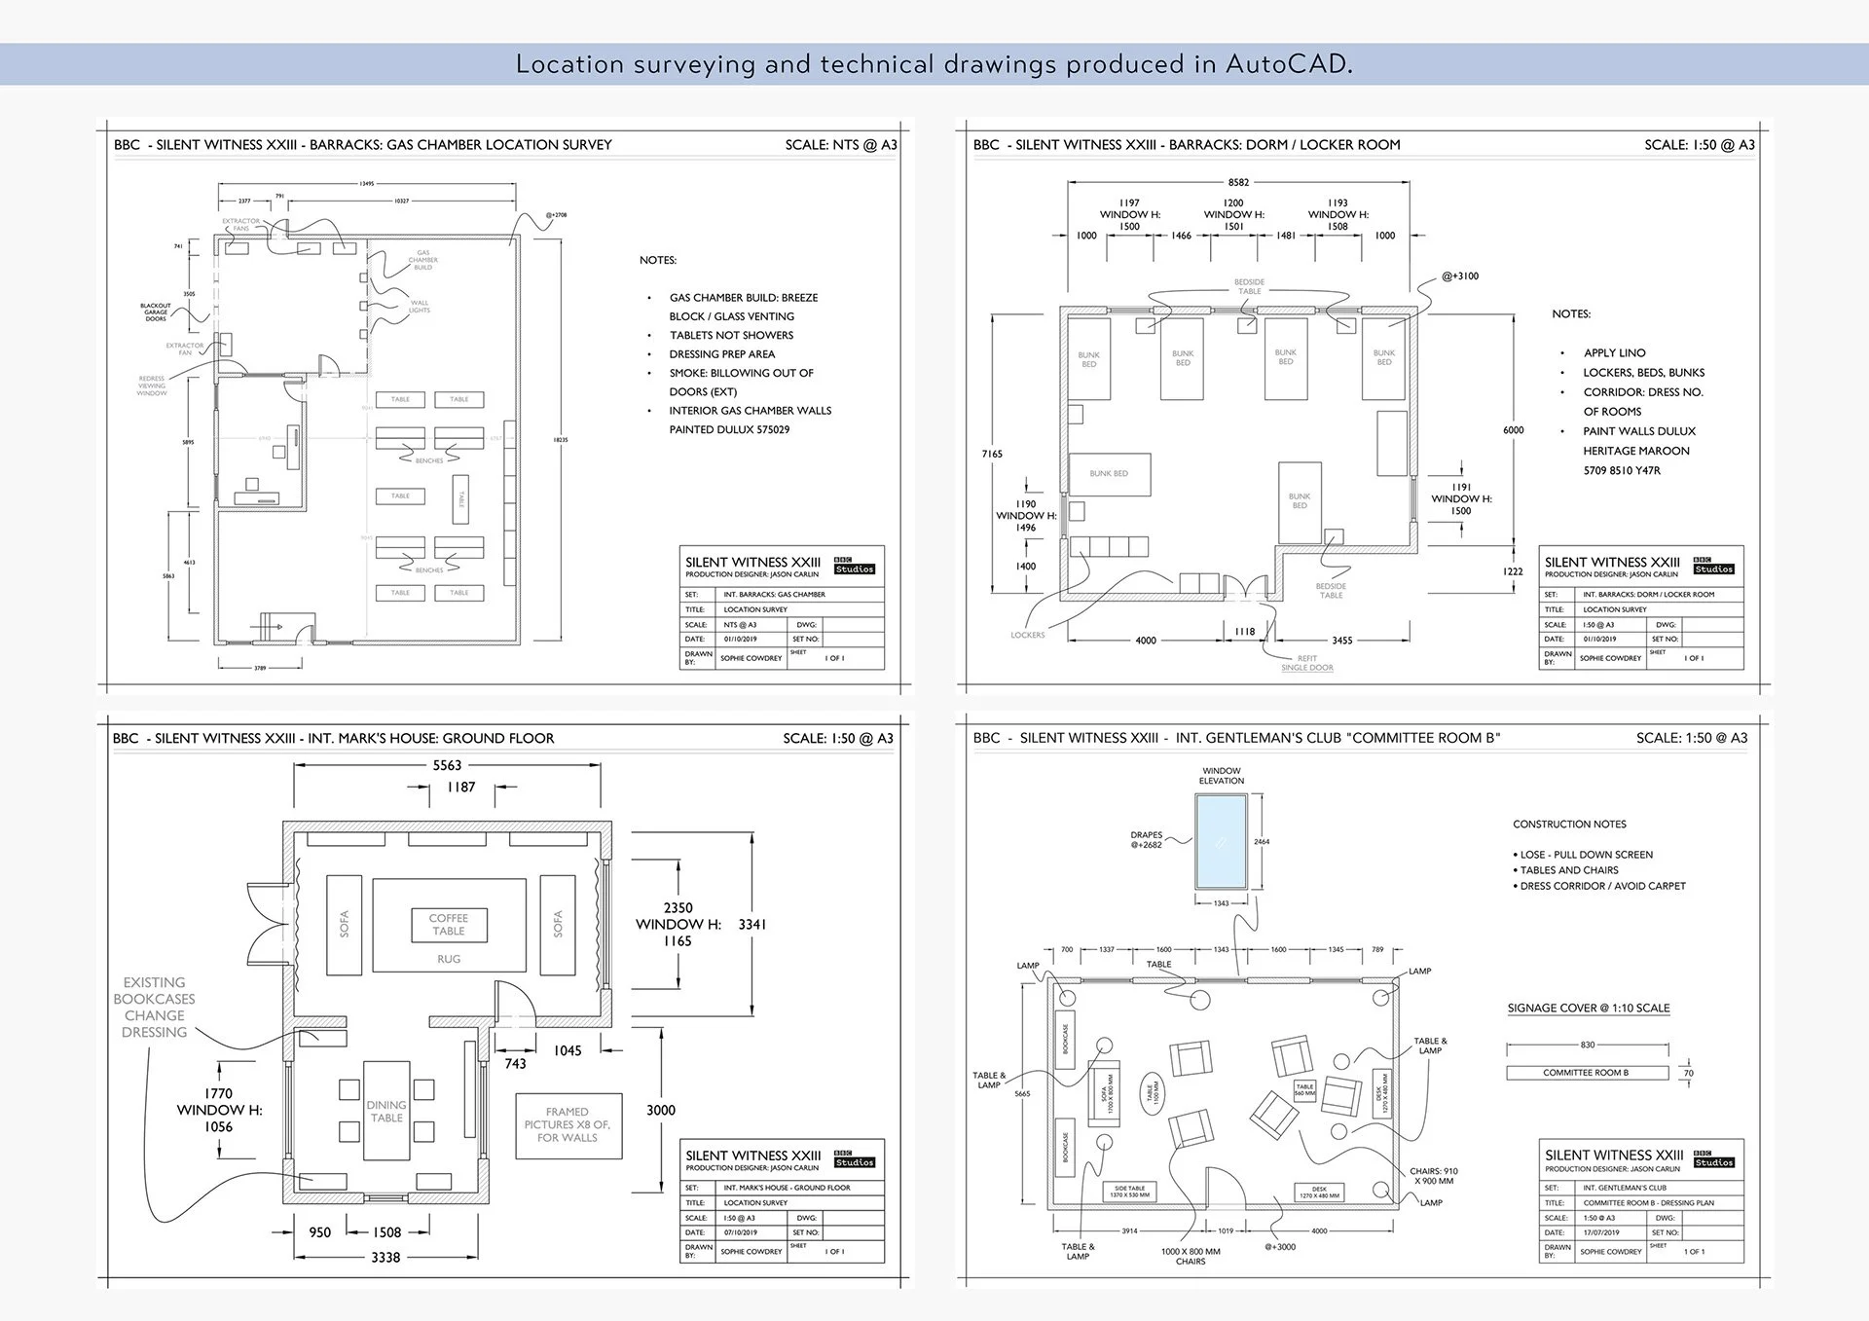
Task: Click the 'CONSTRUCTION NOTES' heading
Action: tap(1569, 824)
